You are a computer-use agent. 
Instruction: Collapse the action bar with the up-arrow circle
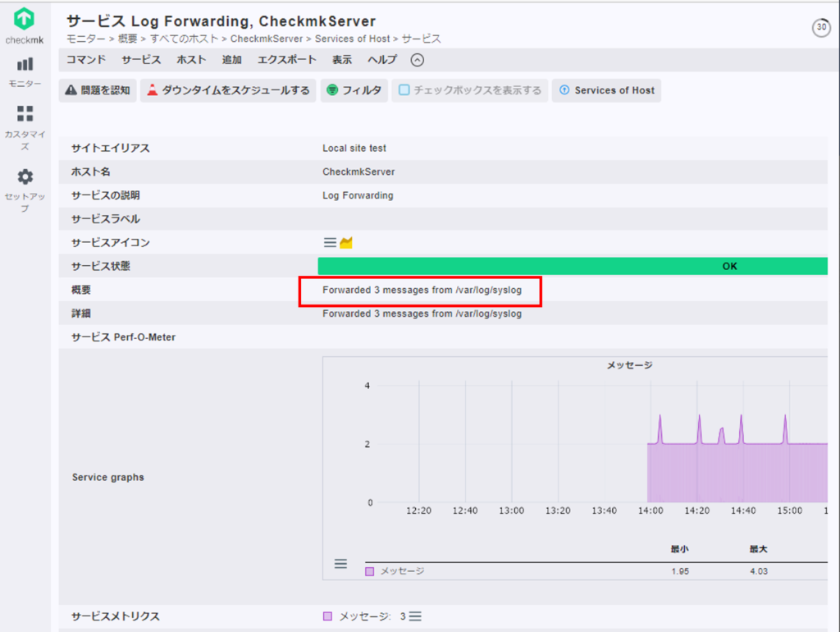coord(418,60)
